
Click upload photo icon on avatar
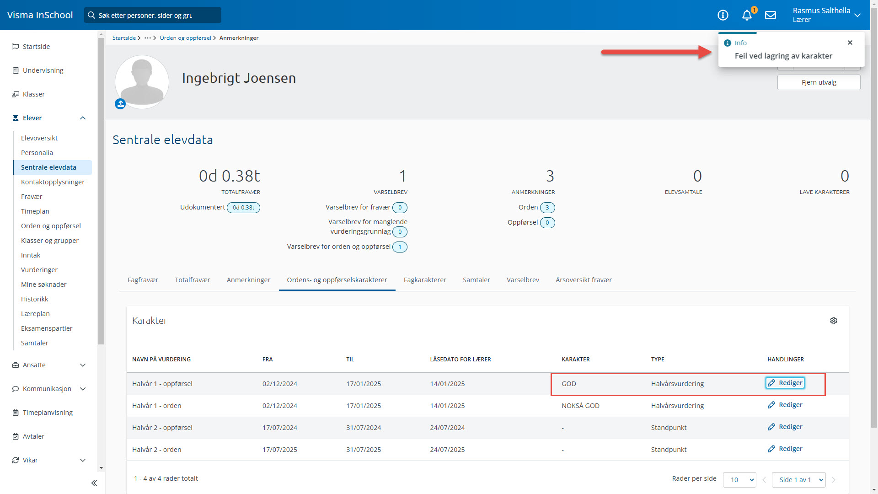[x=120, y=104]
